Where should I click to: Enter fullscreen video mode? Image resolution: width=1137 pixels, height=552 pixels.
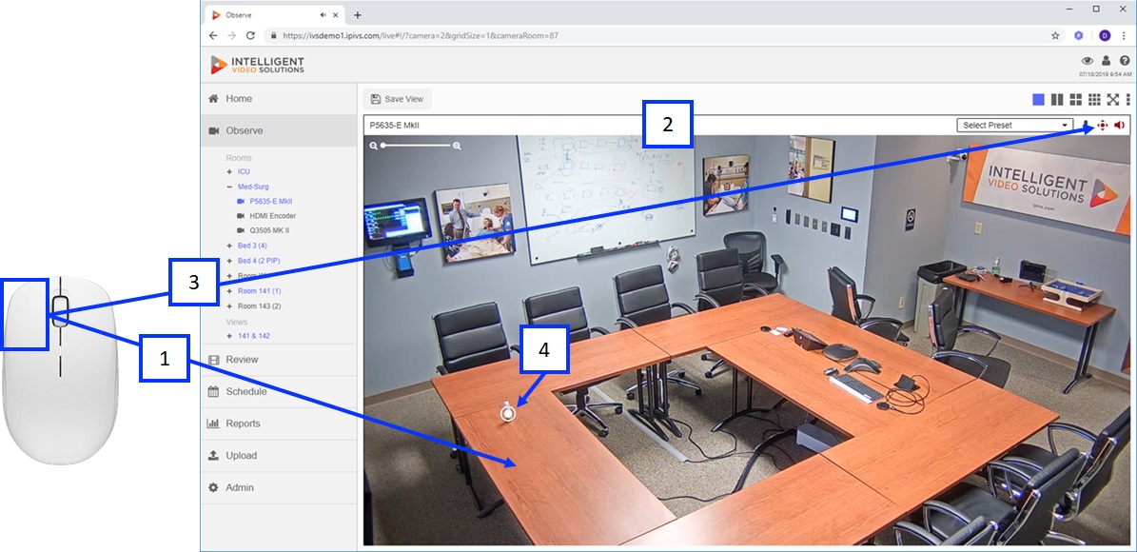click(1112, 99)
